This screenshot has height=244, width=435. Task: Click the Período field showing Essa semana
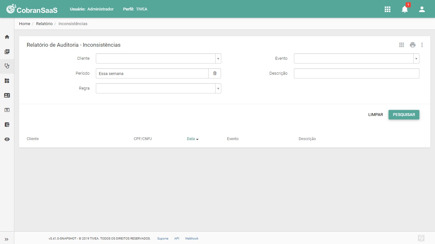152,73
